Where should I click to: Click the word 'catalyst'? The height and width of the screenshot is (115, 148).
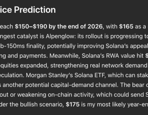31,36
